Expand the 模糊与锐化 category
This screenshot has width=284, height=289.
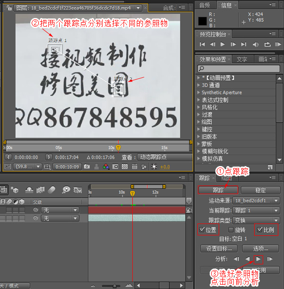[x=198, y=151]
